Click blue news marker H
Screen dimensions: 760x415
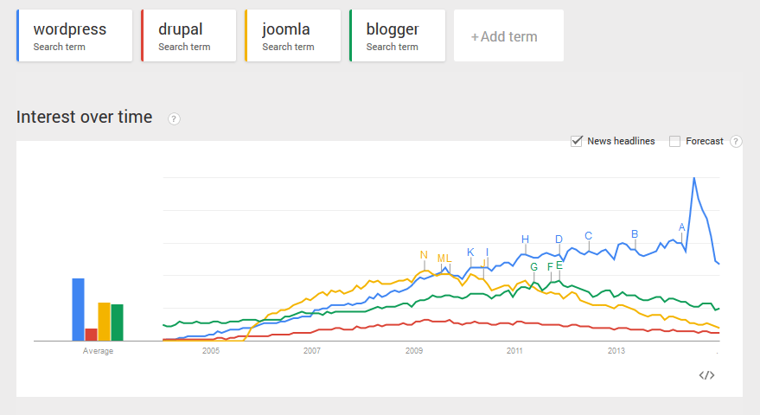(525, 239)
